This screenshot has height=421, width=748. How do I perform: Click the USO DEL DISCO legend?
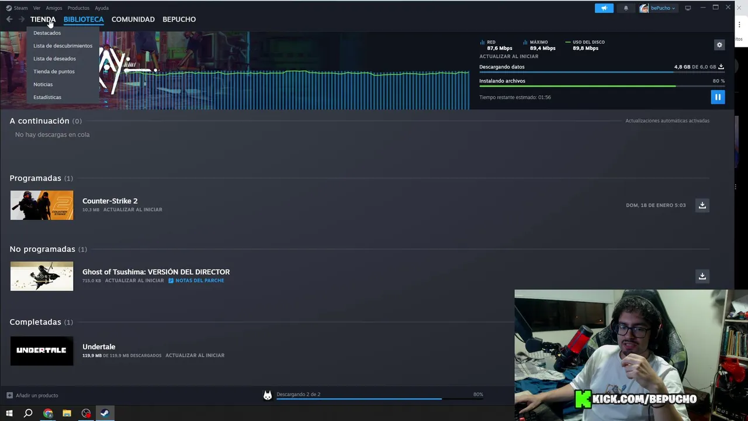point(584,45)
